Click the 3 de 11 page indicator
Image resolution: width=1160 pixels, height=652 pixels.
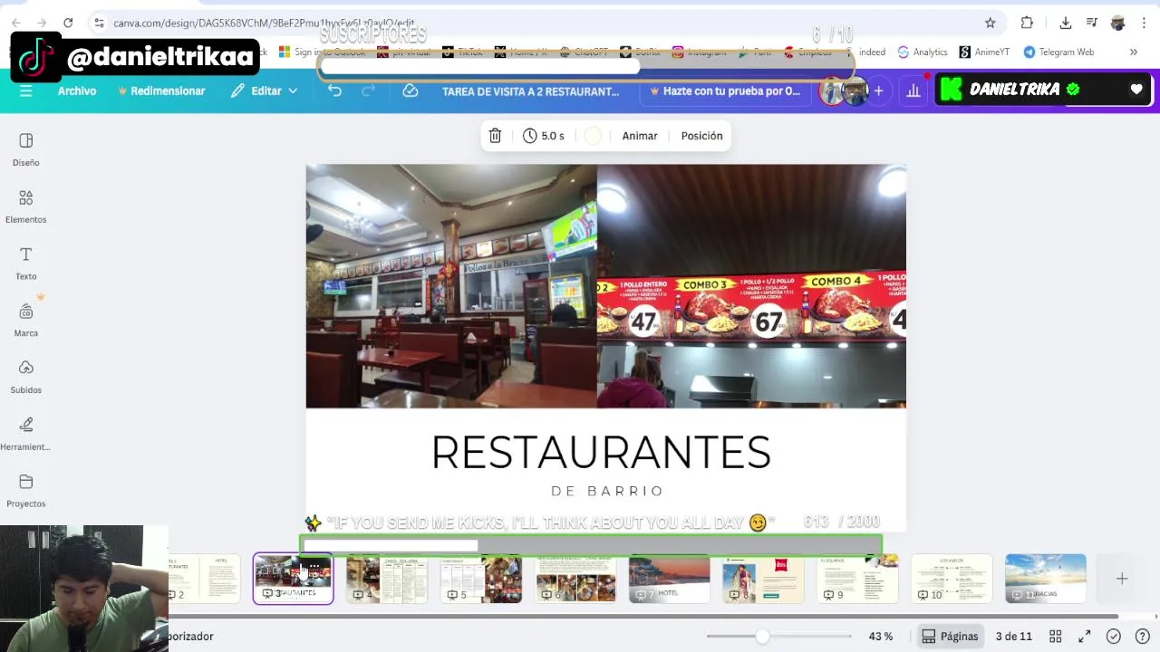(x=1014, y=637)
